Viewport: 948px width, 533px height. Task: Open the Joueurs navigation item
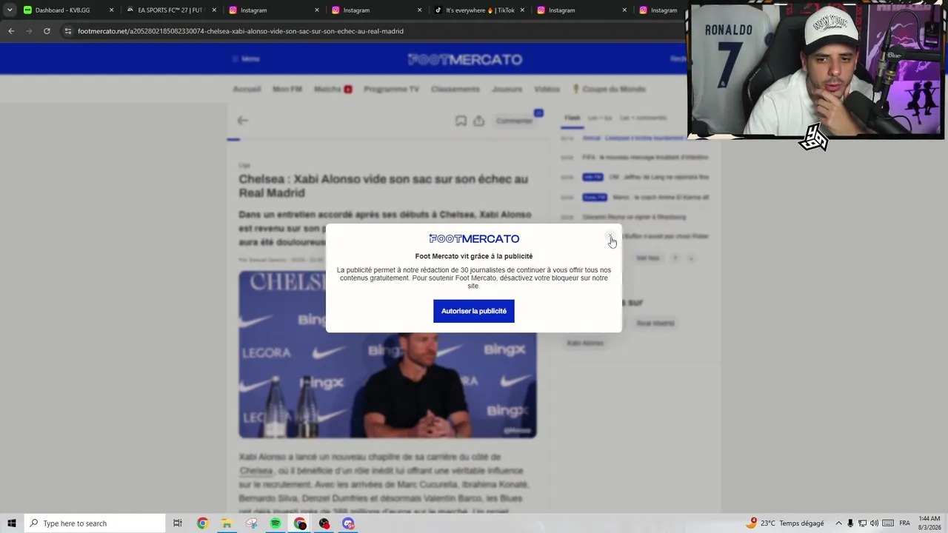(507, 89)
